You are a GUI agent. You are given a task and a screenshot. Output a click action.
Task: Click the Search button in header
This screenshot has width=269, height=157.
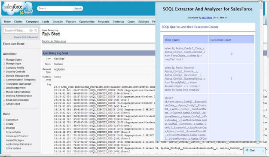point(78,8)
